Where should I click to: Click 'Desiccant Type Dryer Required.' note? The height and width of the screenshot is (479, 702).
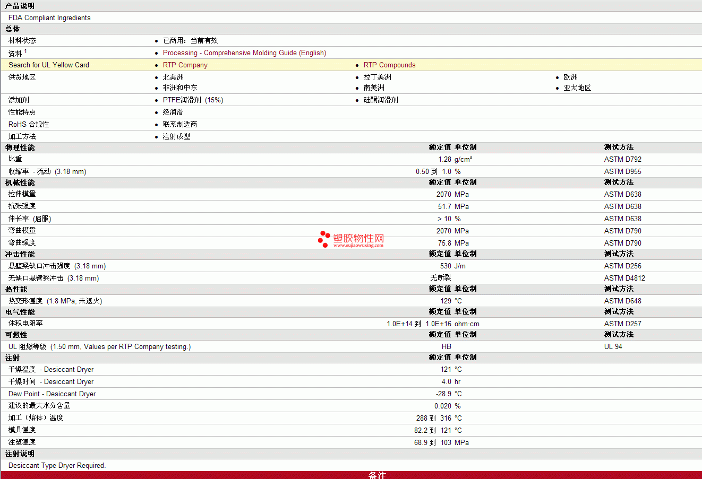(x=57, y=465)
